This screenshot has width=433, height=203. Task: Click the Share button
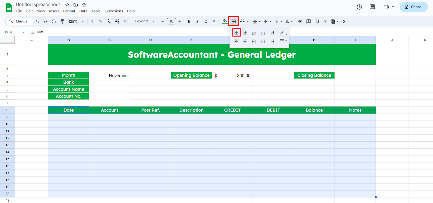(414, 7)
